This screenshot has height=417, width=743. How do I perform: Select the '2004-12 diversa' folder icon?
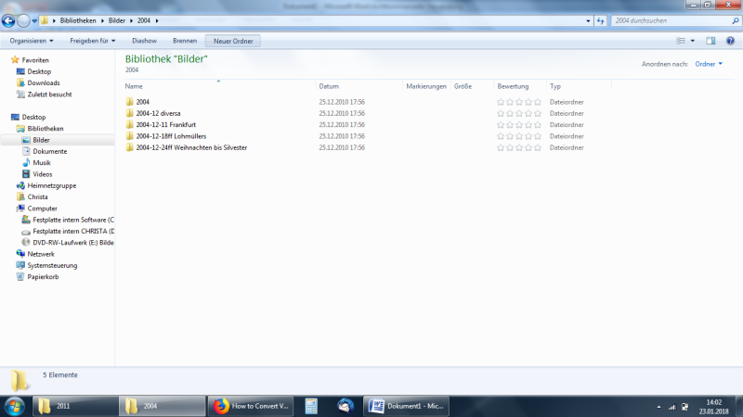(129, 113)
